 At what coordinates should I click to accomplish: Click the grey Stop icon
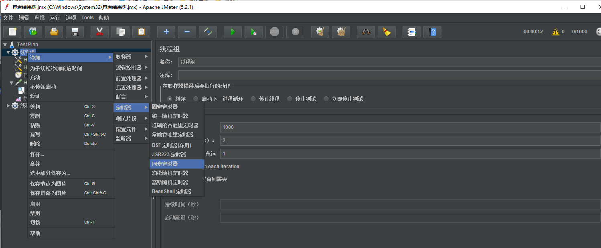coord(274,32)
